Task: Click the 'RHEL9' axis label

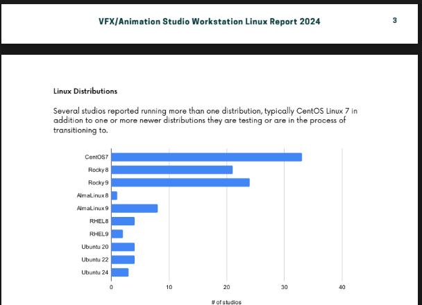Action: pos(99,234)
